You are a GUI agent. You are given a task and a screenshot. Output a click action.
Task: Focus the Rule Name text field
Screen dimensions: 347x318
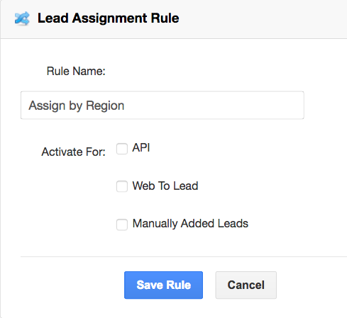(163, 105)
